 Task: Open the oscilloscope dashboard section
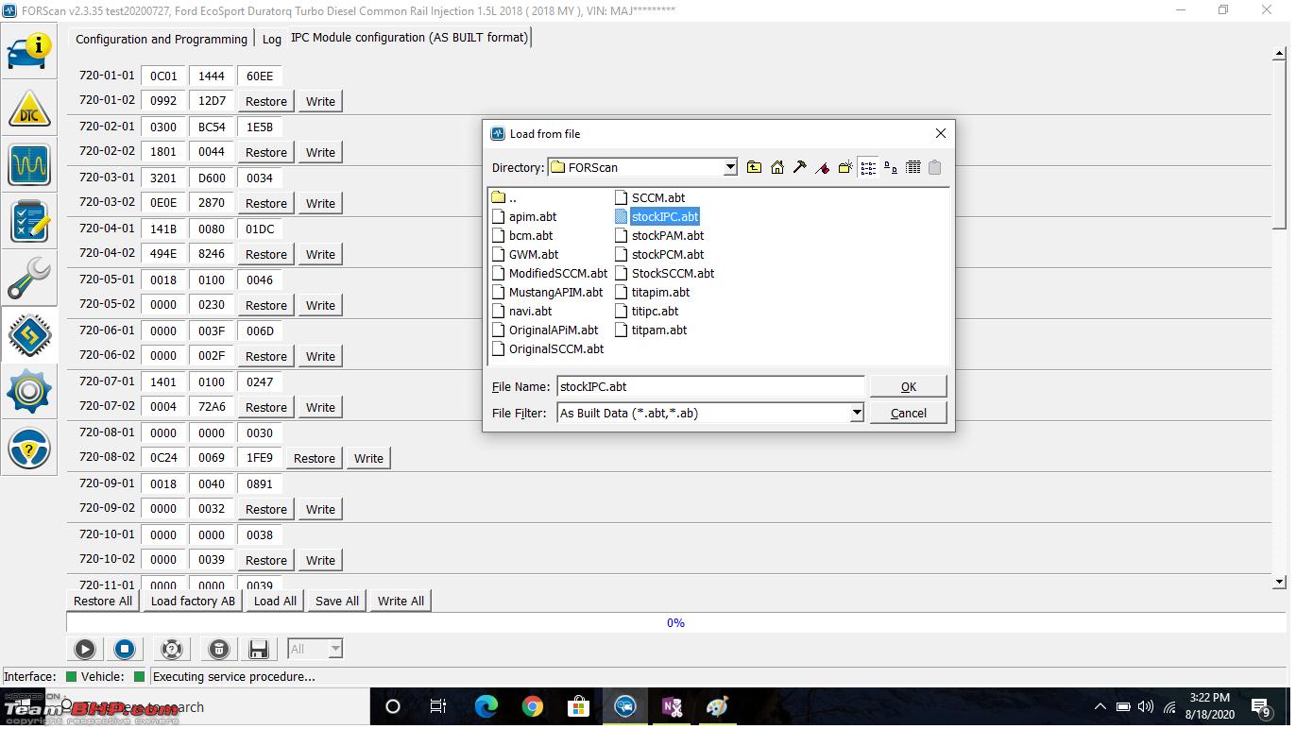pos(29,164)
